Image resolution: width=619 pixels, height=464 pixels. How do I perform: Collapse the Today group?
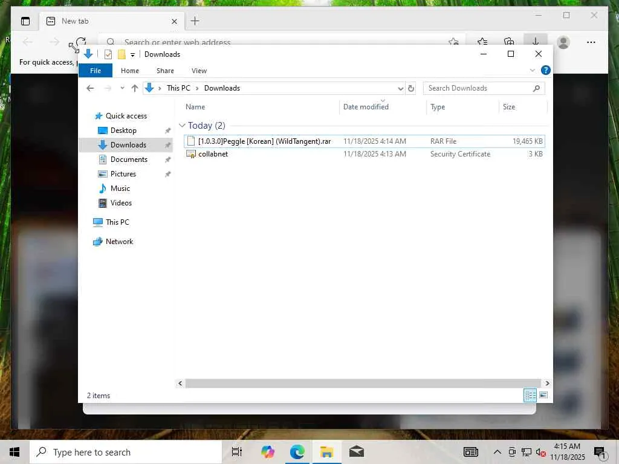[x=182, y=126]
